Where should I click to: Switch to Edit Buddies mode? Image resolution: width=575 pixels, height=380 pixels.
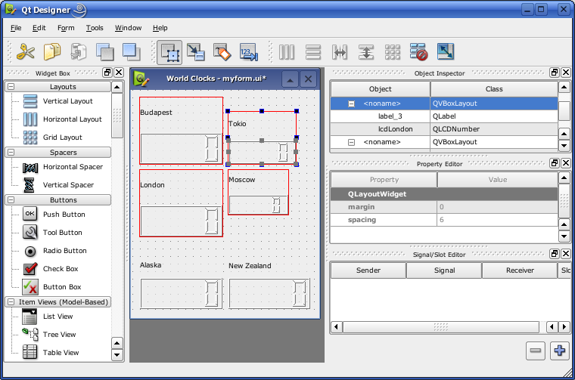[222, 51]
